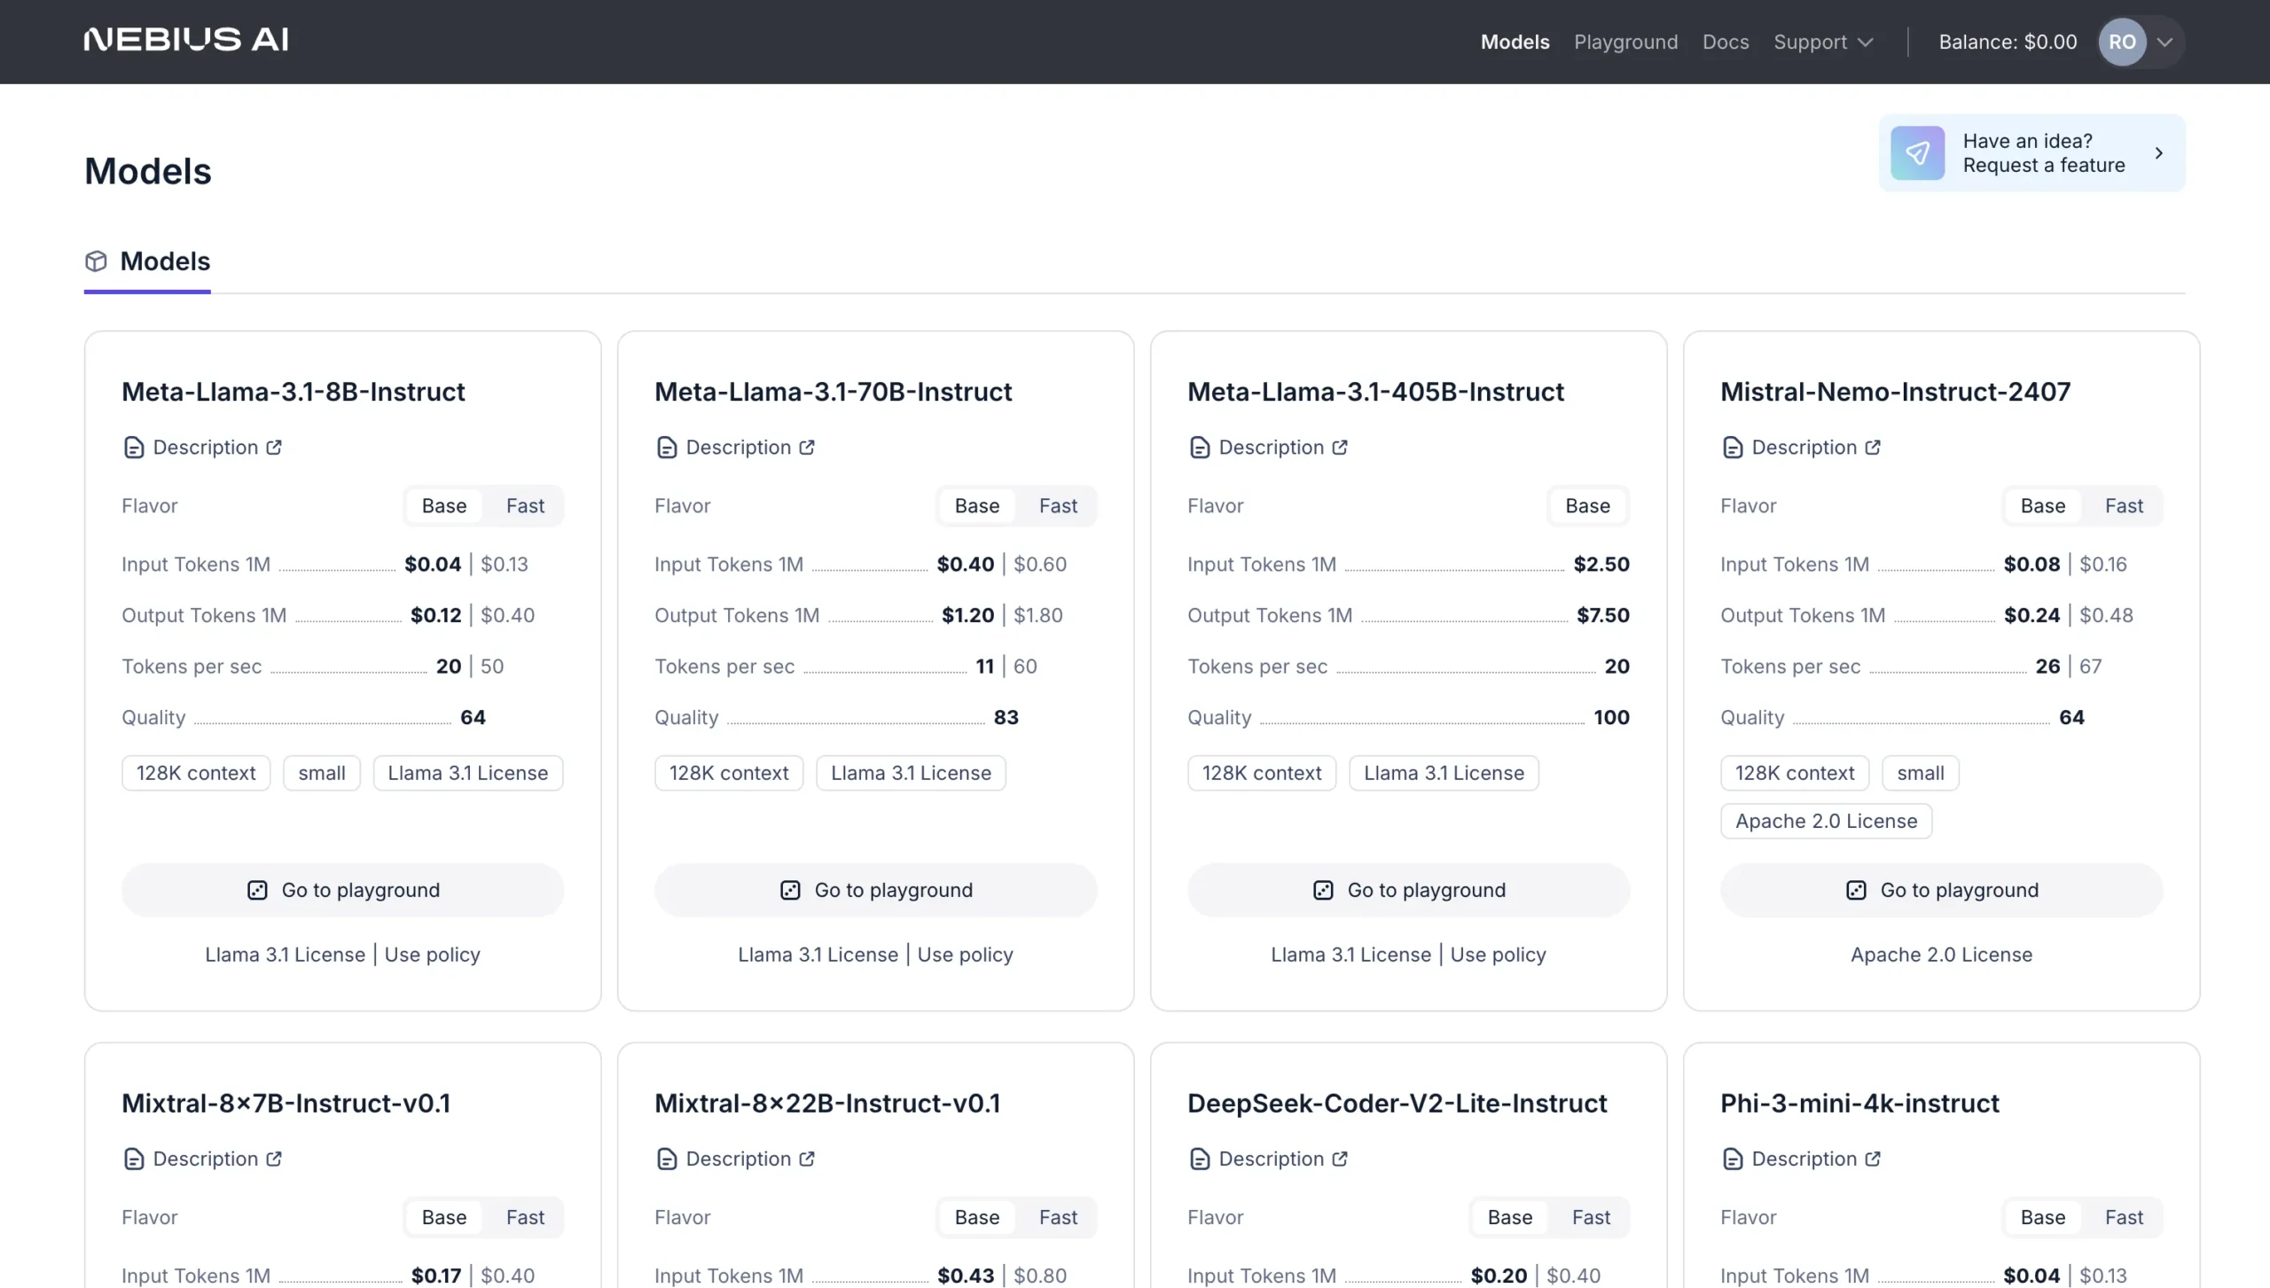
Task: Select Fast flavor for Phi-3-mini-4k-instruct
Action: (2124, 1218)
